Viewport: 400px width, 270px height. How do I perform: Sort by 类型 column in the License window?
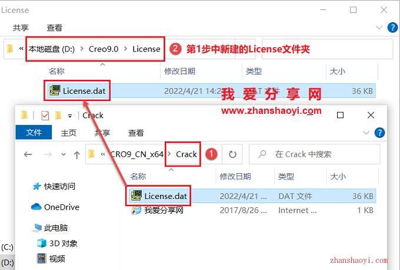pyautogui.click(x=254, y=71)
